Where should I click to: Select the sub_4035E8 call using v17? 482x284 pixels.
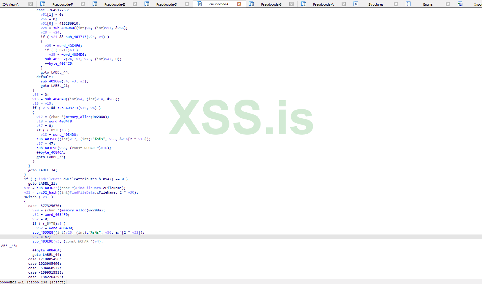[93, 139]
